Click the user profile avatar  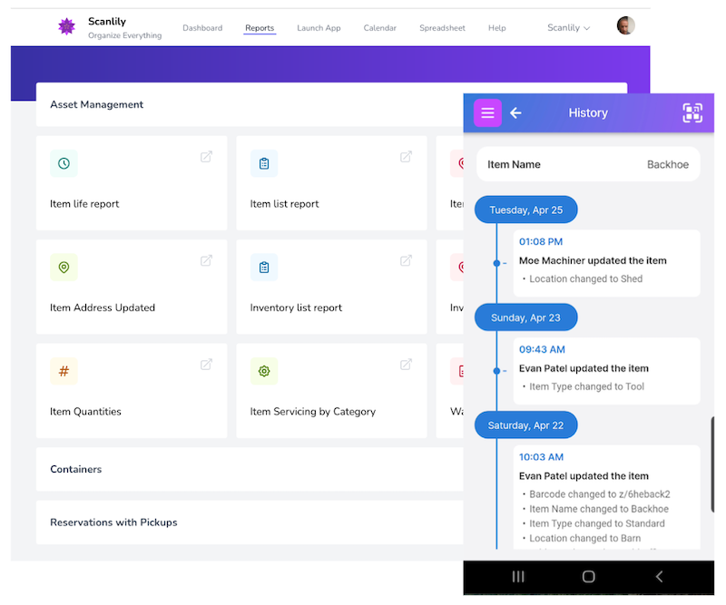click(625, 26)
